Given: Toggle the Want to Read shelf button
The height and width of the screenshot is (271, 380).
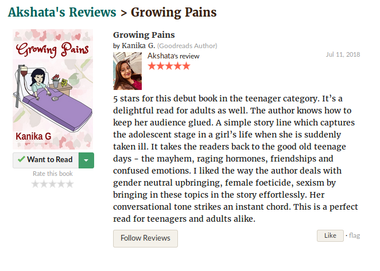Looking at the screenshot, I should (x=46, y=160).
